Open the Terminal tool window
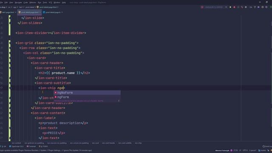The height and width of the screenshot is (153, 272). (x=31, y=147)
